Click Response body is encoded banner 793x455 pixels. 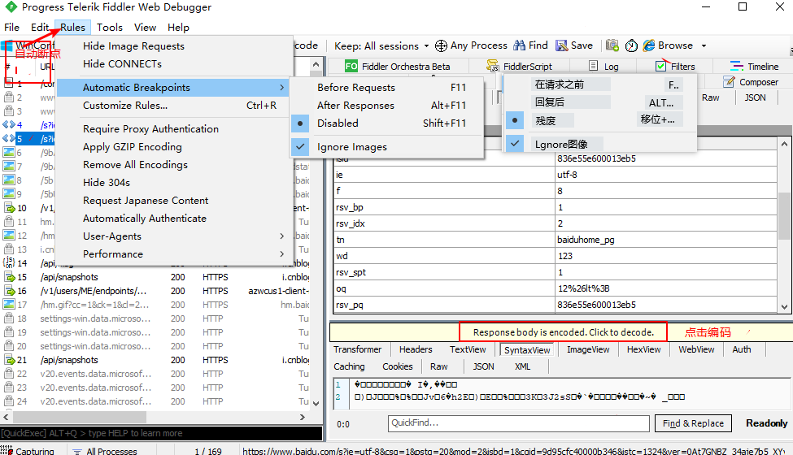[x=563, y=332]
